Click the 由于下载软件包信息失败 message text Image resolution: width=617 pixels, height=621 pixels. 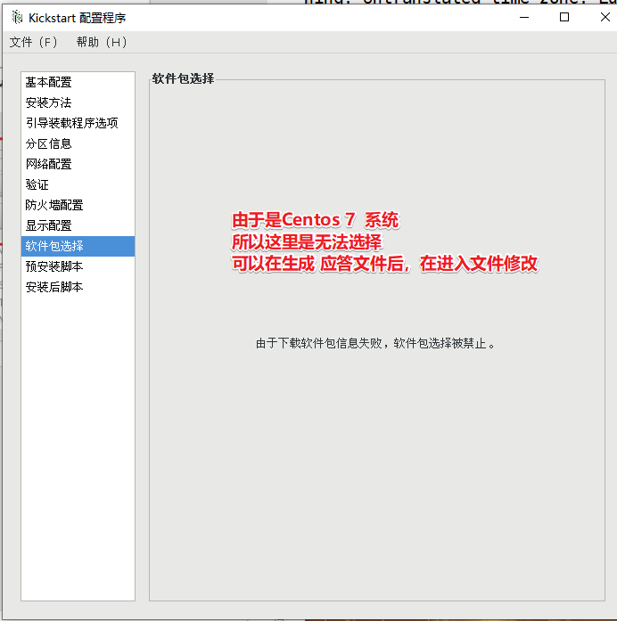(x=375, y=343)
